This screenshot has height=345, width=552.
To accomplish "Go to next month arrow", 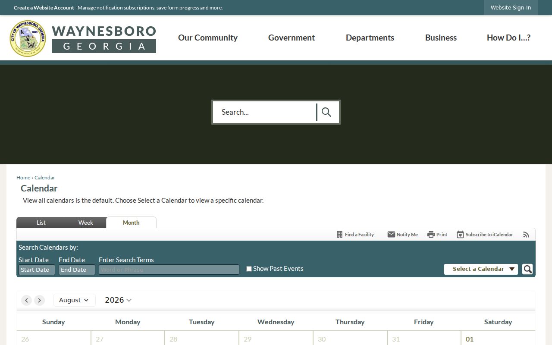I will [39, 300].
